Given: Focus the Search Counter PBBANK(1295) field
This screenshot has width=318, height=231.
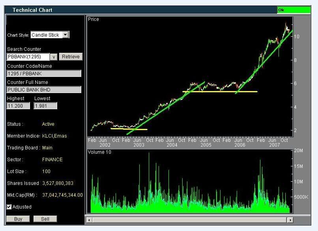Looking at the screenshot, I should tap(28, 57).
